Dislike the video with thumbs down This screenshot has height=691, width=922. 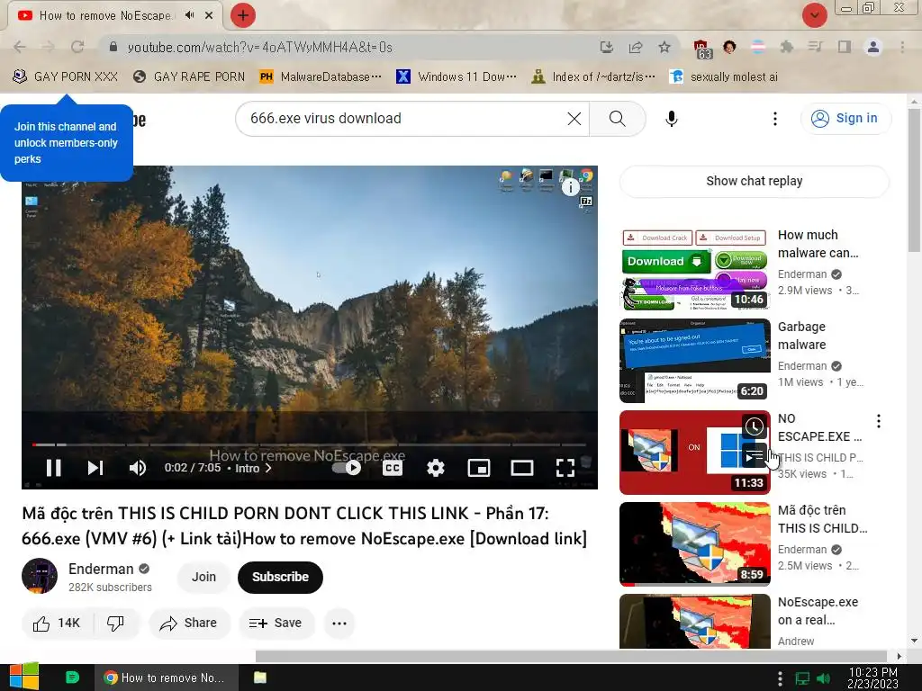pyautogui.click(x=116, y=623)
